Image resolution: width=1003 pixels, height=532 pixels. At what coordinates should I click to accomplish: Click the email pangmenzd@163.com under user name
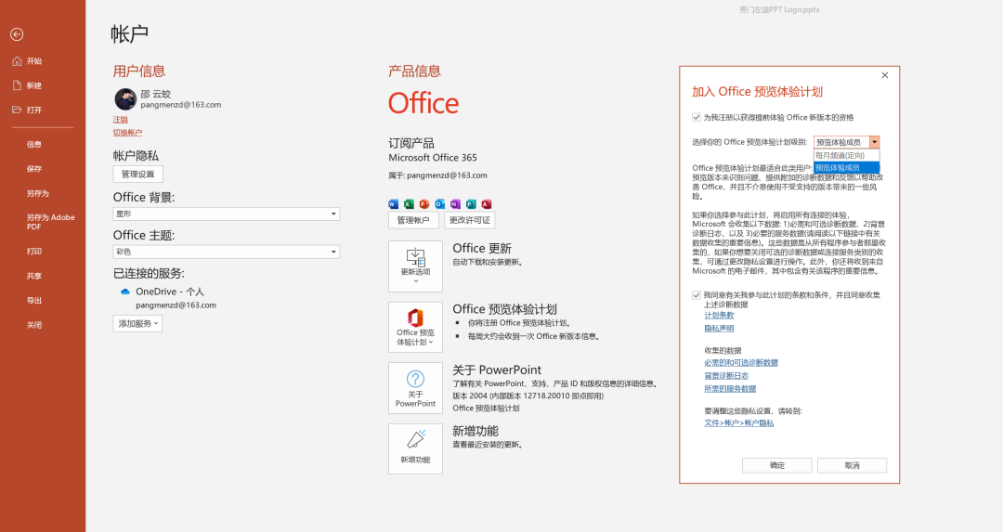pos(181,105)
